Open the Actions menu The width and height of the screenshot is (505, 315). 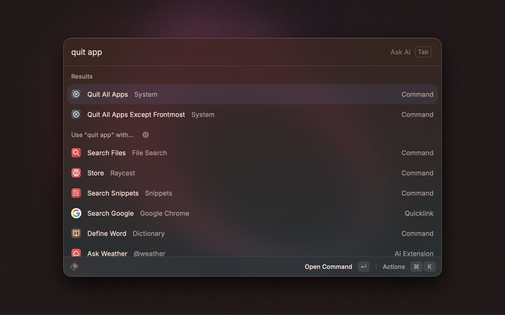click(394, 267)
